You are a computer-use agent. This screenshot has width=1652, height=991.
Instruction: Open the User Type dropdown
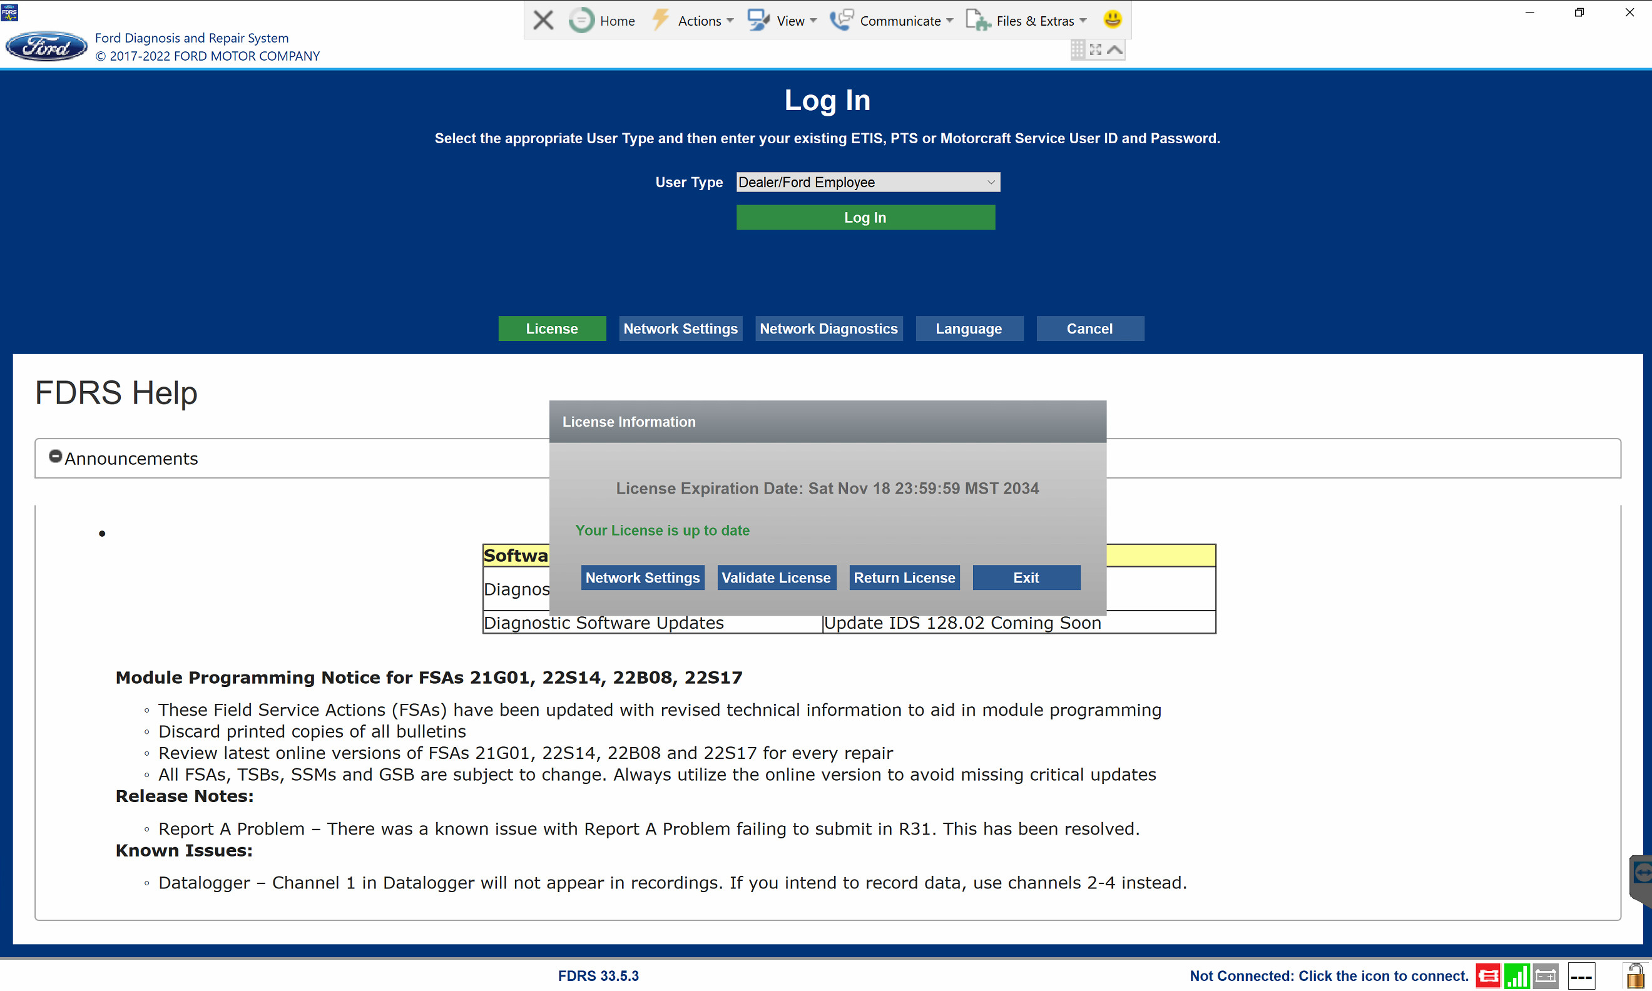[868, 182]
